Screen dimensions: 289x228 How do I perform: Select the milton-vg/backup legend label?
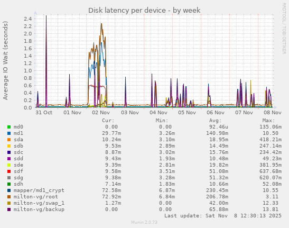tap(39, 209)
